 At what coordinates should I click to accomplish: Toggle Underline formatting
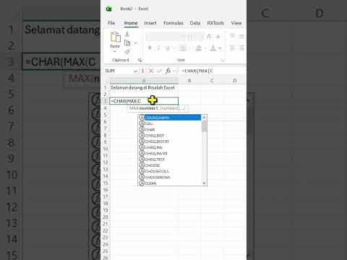[x=168, y=48]
